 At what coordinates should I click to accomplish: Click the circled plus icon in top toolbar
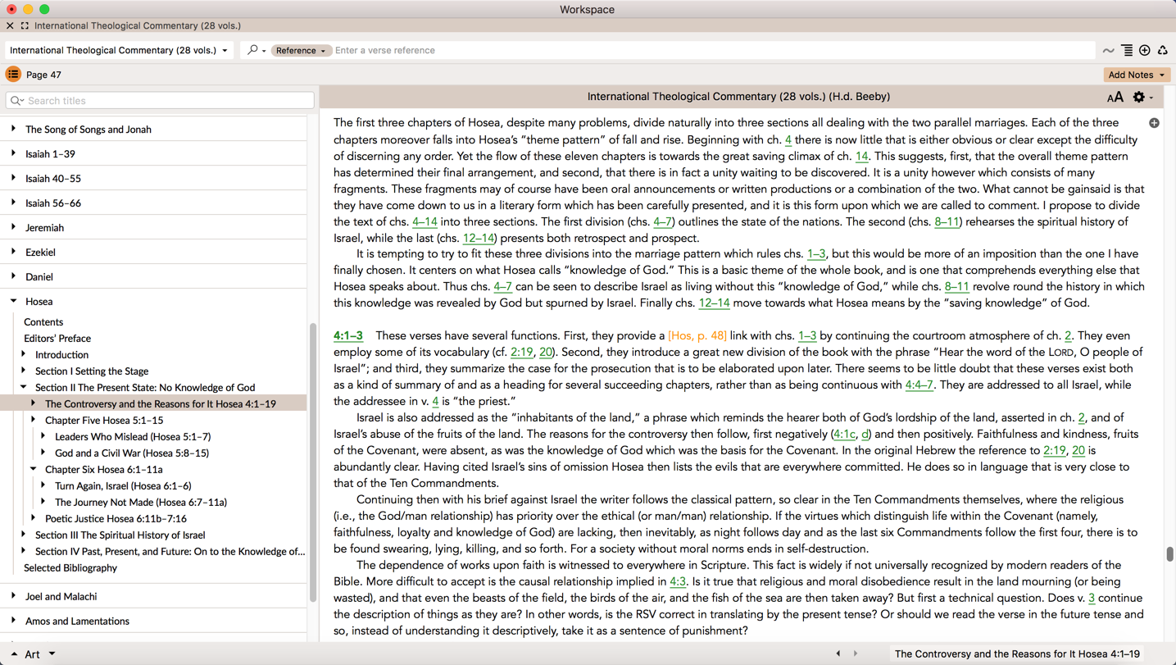[1145, 51]
